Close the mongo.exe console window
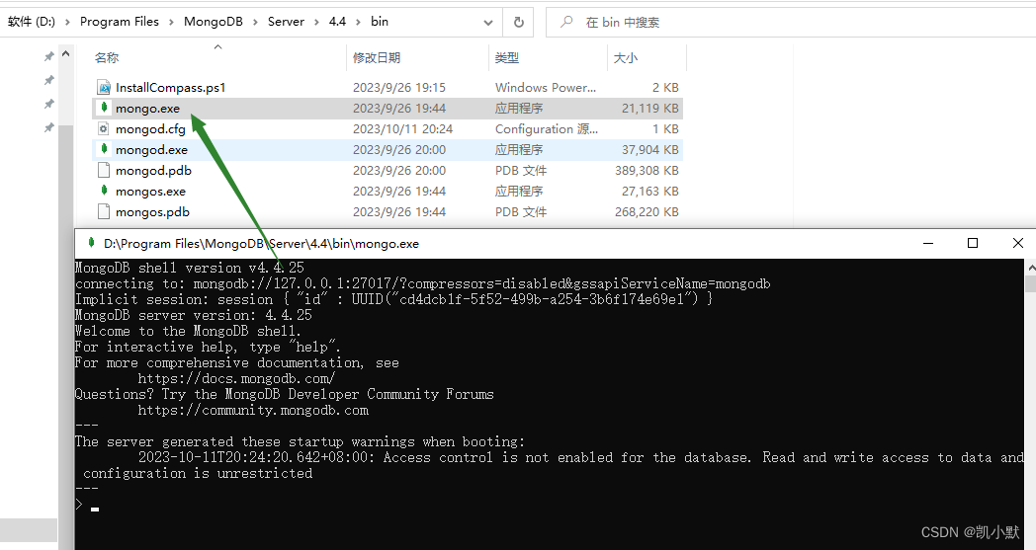Image resolution: width=1036 pixels, height=550 pixels. pos(1018,243)
